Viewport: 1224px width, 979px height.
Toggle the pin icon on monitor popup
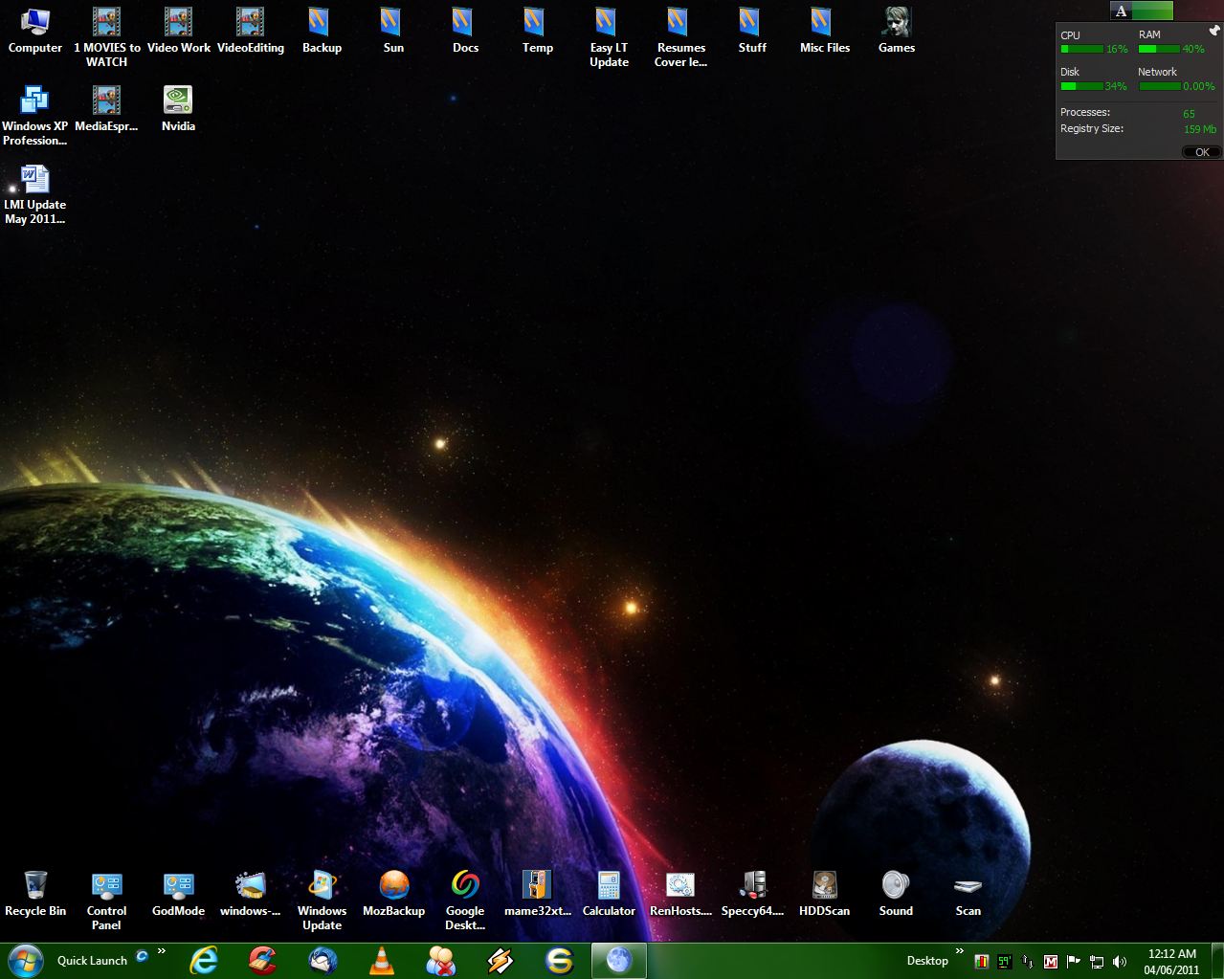pyautogui.click(x=1213, y=31)
